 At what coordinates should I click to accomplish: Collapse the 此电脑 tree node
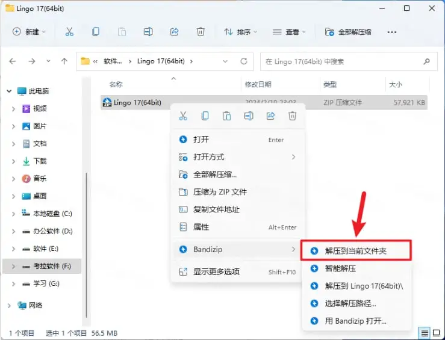tap(9, 91)
